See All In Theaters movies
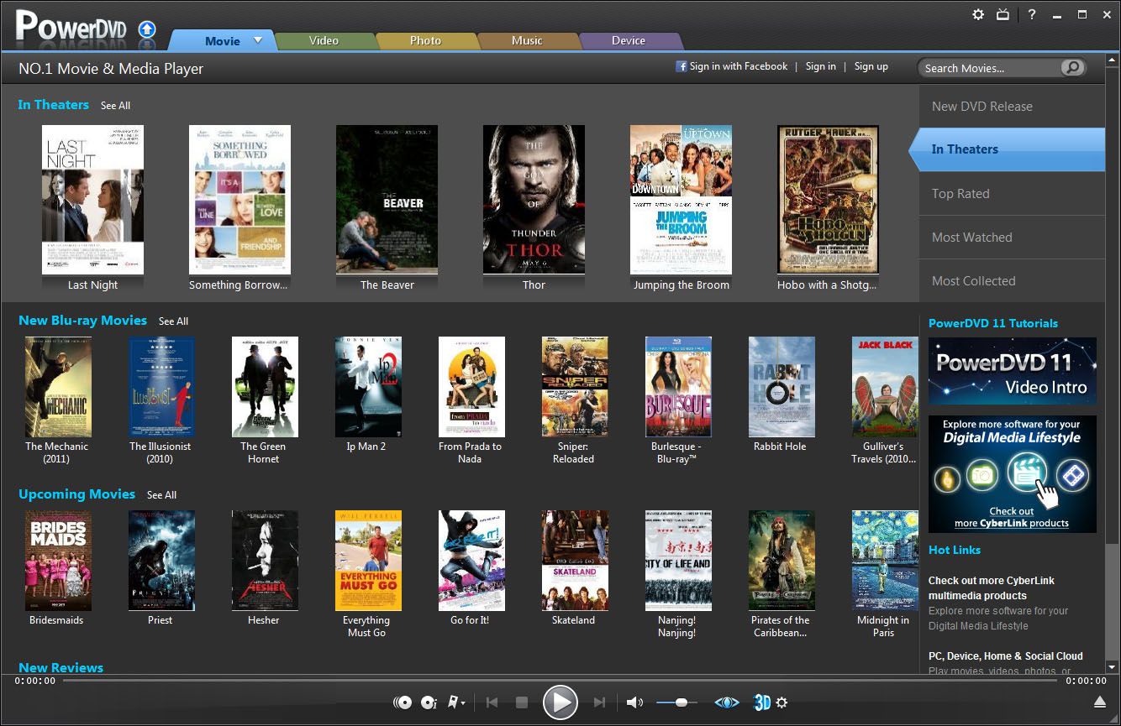1121x726 pixels. click(115, 106)
